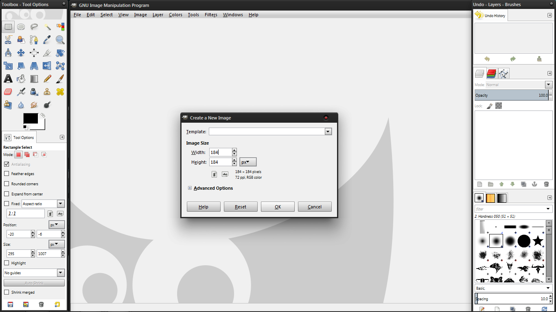Click the Cancel button
The image size is (556, 312).
[315, 207]
